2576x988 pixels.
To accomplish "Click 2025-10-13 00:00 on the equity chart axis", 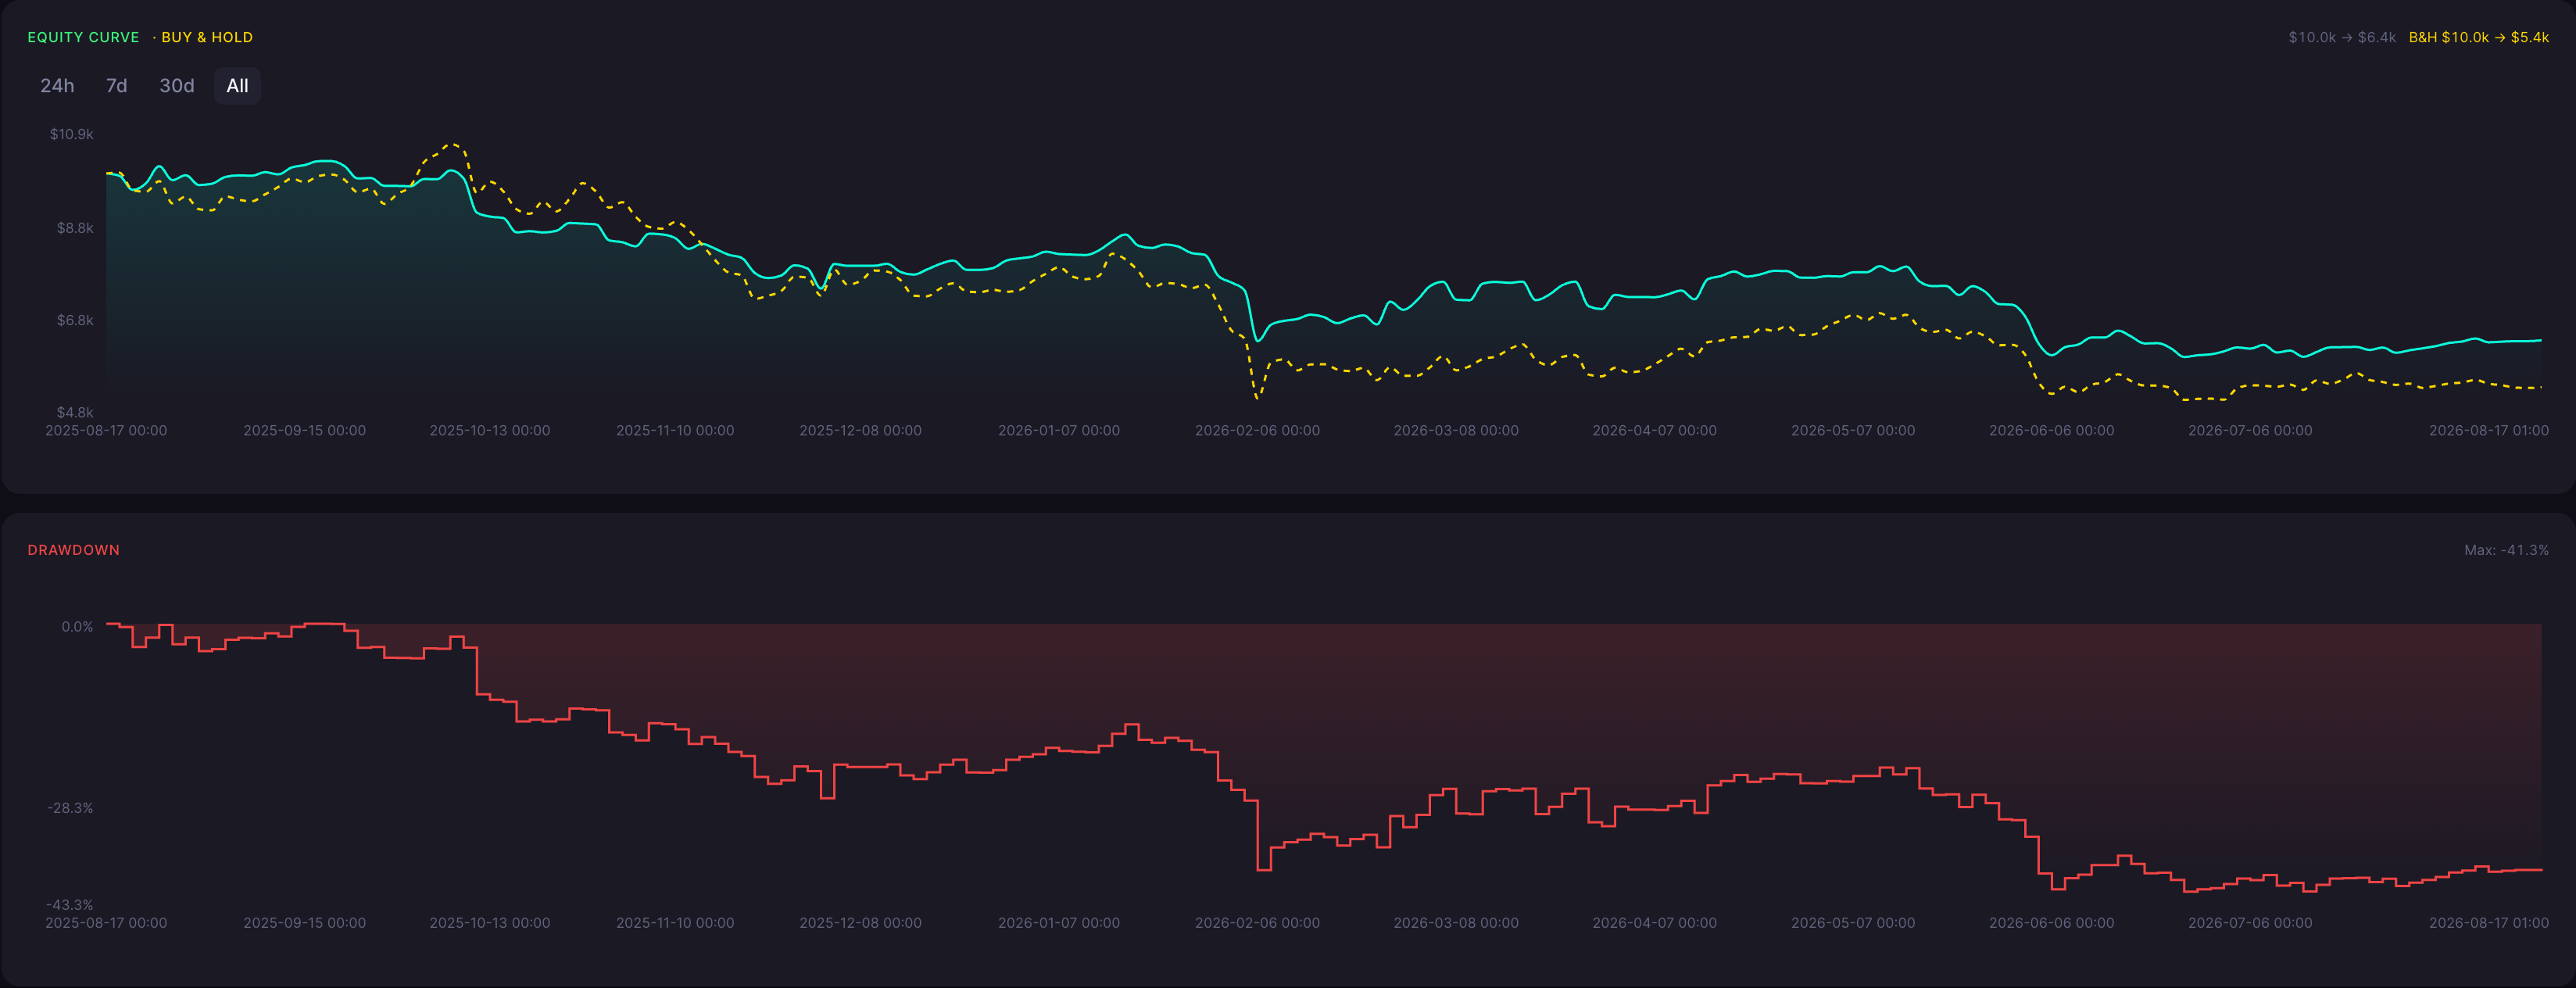I will [x=490, y=431].
